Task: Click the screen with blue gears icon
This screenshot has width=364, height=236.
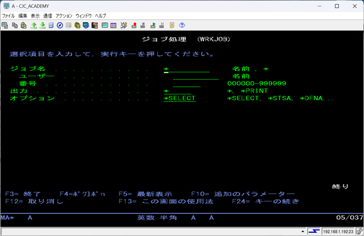Action: coord(86,25)
